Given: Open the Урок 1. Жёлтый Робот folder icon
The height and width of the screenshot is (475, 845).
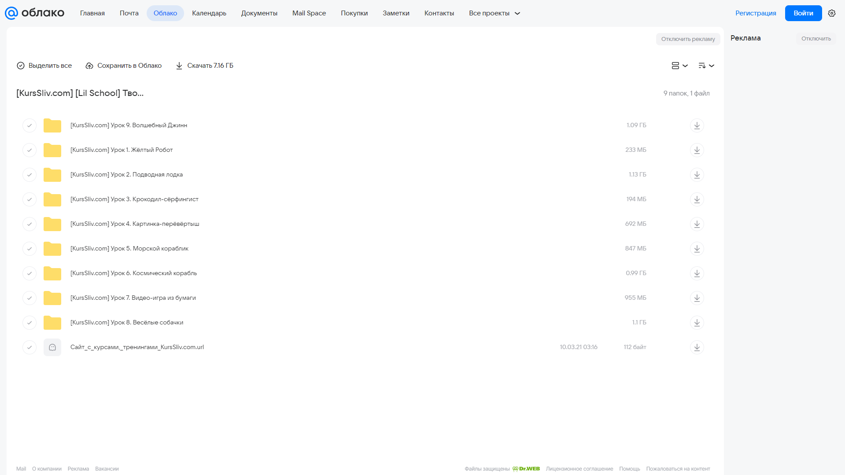Looking at the screenshot, I should pyautogui.click(x=52, y=150).
